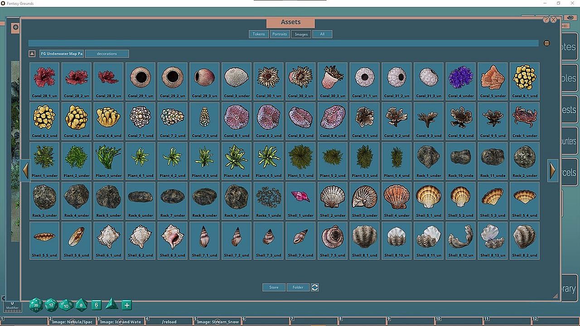Click the asset search filter bar
The image size is (580, 326).
tap(283, 43)
